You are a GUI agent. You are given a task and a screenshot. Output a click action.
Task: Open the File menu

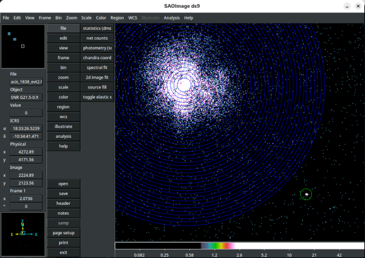[6, 18]
